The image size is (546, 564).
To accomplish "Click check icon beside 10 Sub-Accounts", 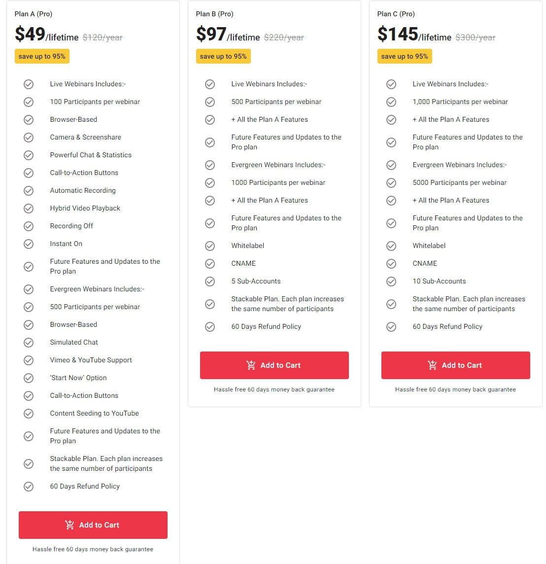I will 391,282.
